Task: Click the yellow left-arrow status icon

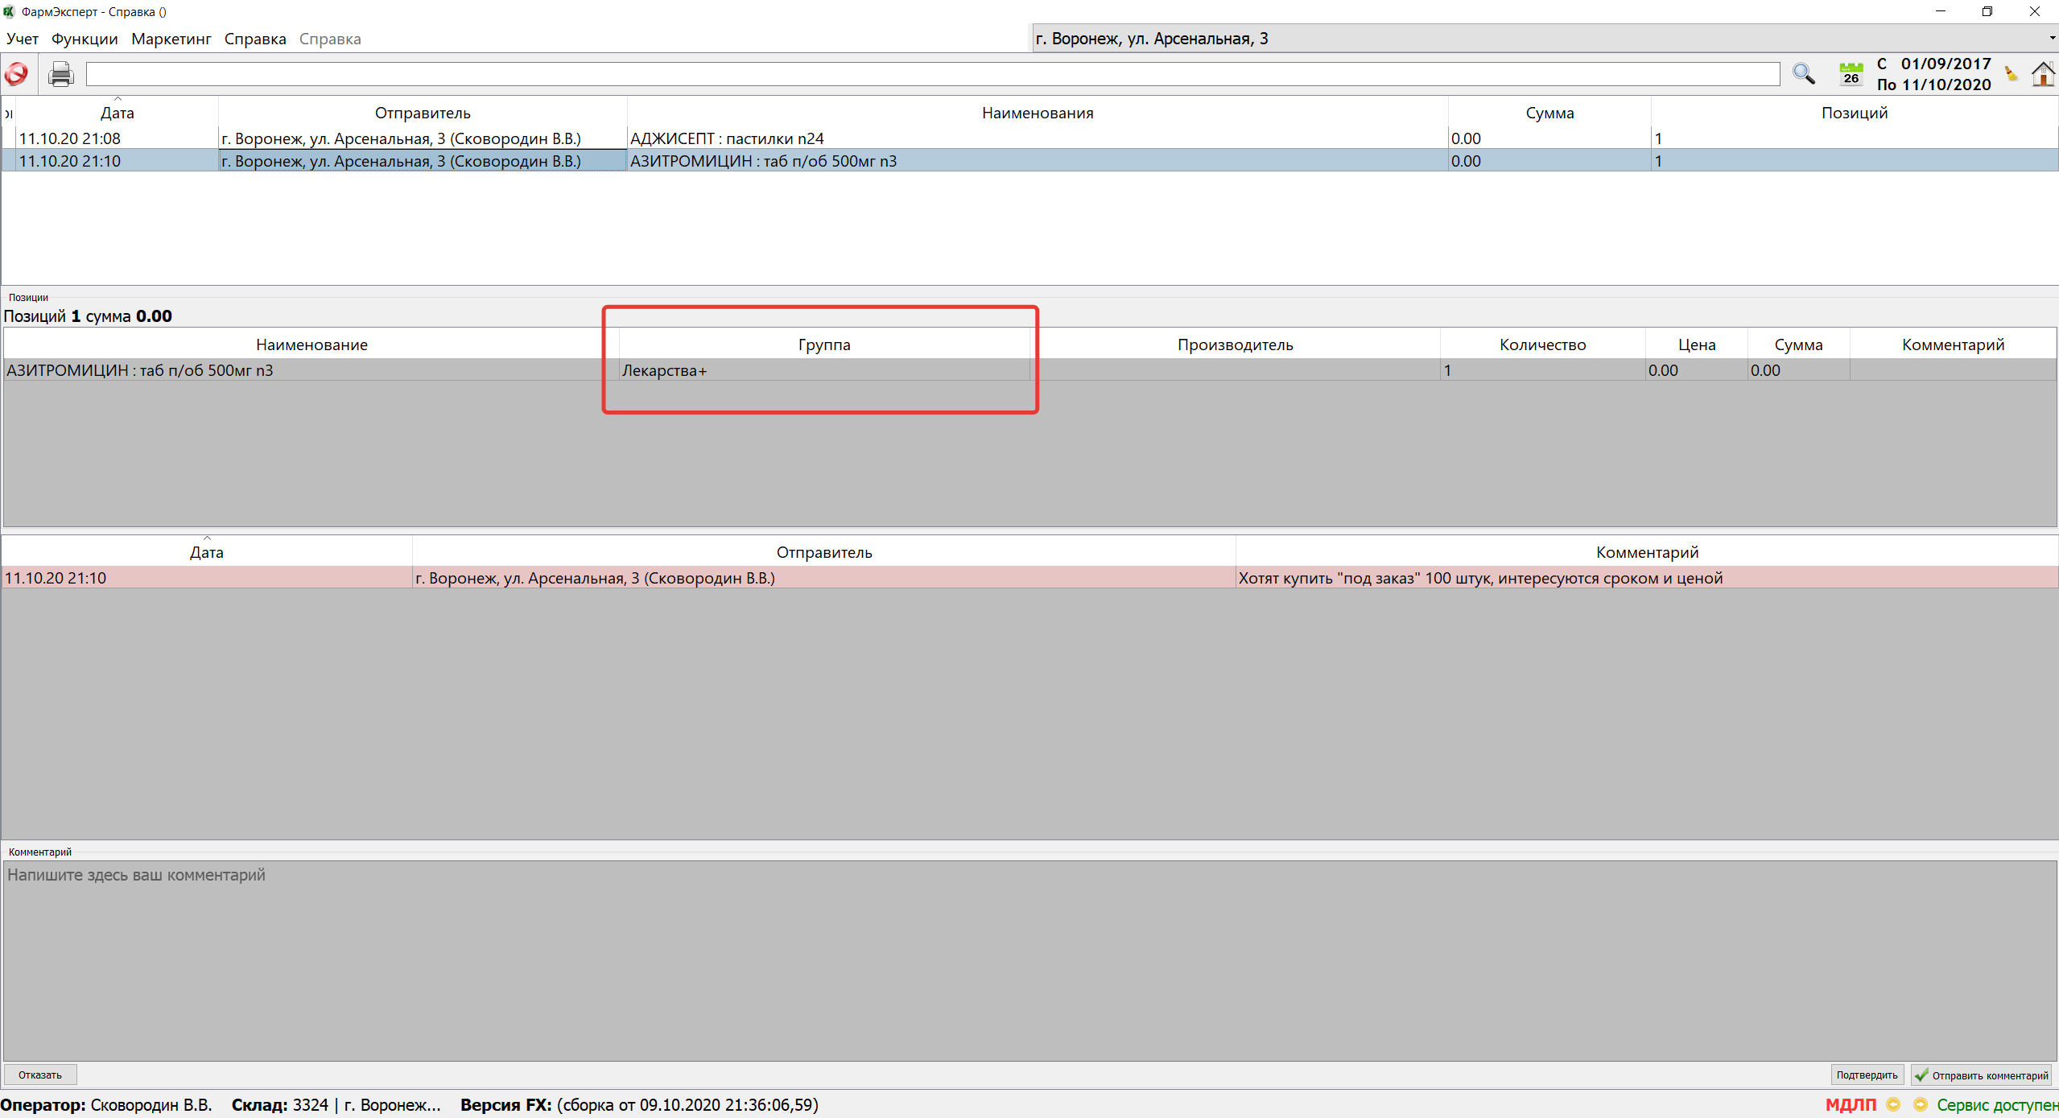Action: coord(1893,1104)
